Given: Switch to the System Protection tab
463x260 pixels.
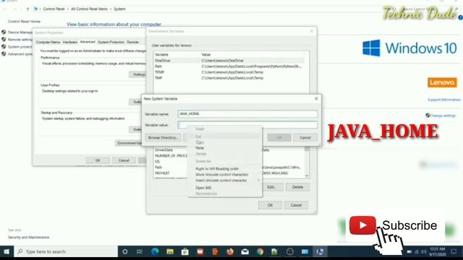Looking at the screenshot, I should [x=111, y=42].
